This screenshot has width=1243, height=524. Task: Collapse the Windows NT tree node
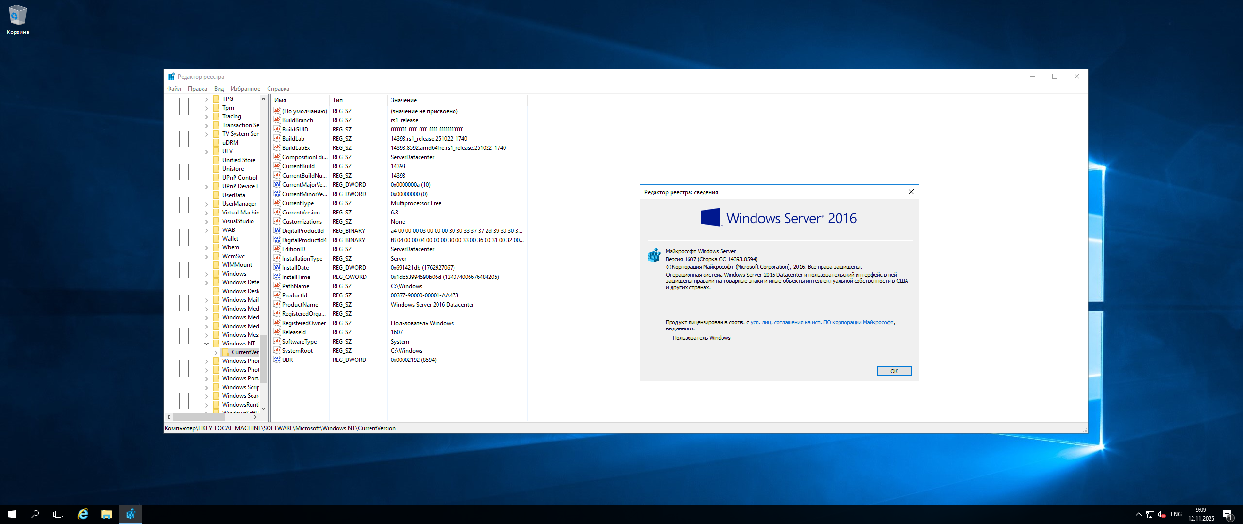(x=206, y=344)
